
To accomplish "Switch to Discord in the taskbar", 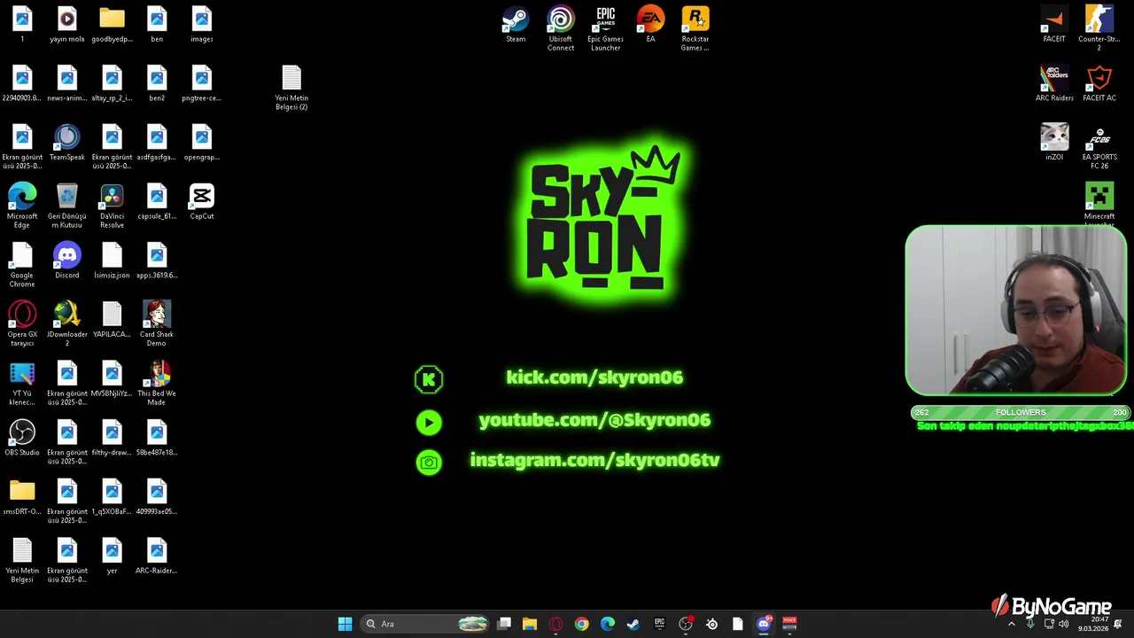I will [764, 624].
